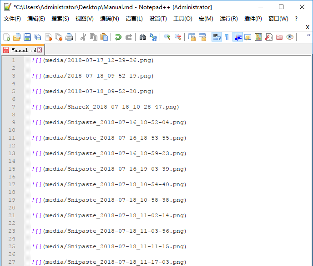This screenshot has height=266, width=313.
Task: Click the Open file folder icon
Action: (x=17, y=37)
